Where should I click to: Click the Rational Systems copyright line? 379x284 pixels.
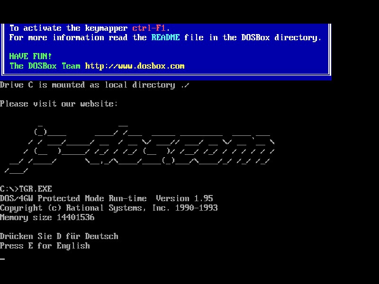(x=108, y=208)
